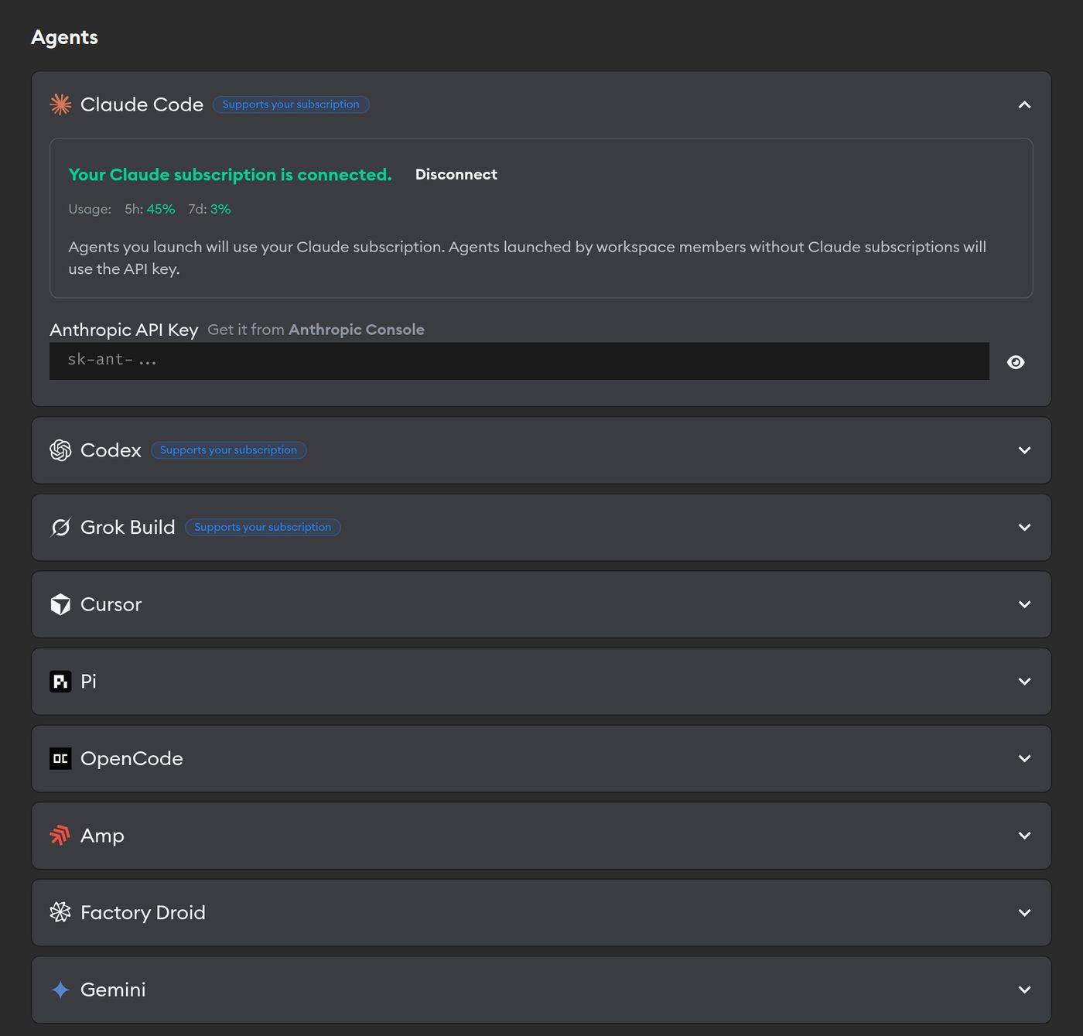
Task: Click the Codex title
Action: [x=111, y=450]
